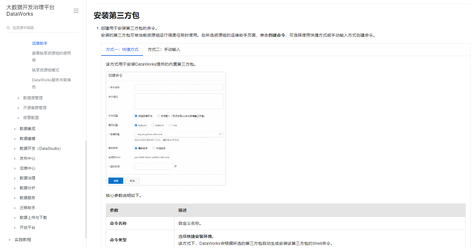Expand the 实践教程 tree node arrow
This screenshot has height=248, width=474.
[x=10, y=240]
